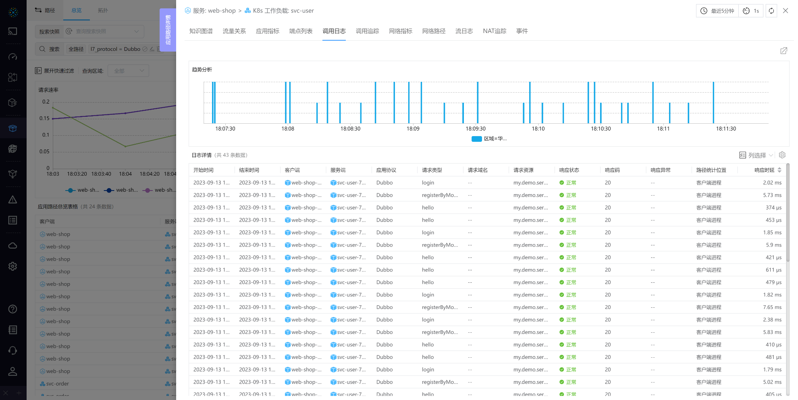Toggle the region legend in trend chart

[489, 139]
